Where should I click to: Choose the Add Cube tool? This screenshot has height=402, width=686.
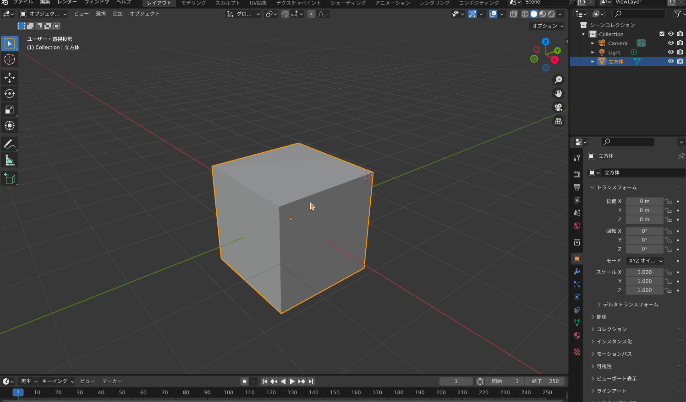point(10,178)
